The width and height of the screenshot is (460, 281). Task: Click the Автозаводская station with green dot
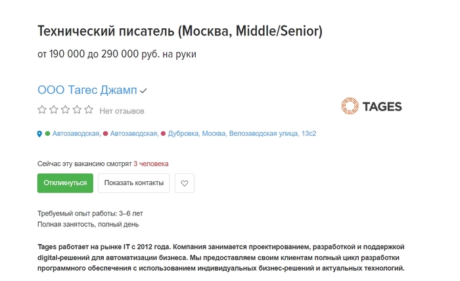pos(76,134)
